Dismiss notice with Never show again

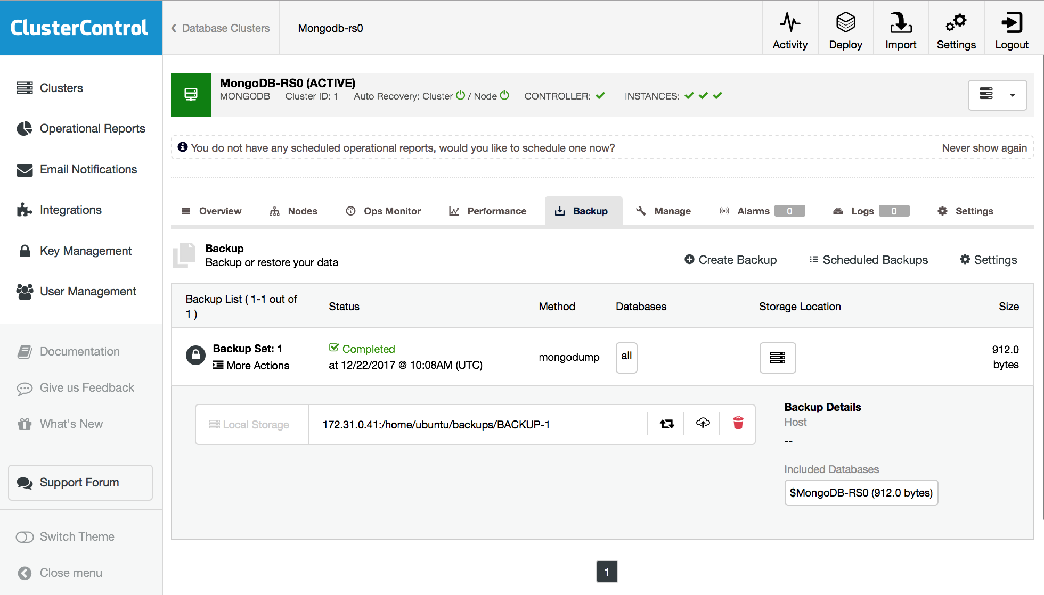[x=984, y=148]
